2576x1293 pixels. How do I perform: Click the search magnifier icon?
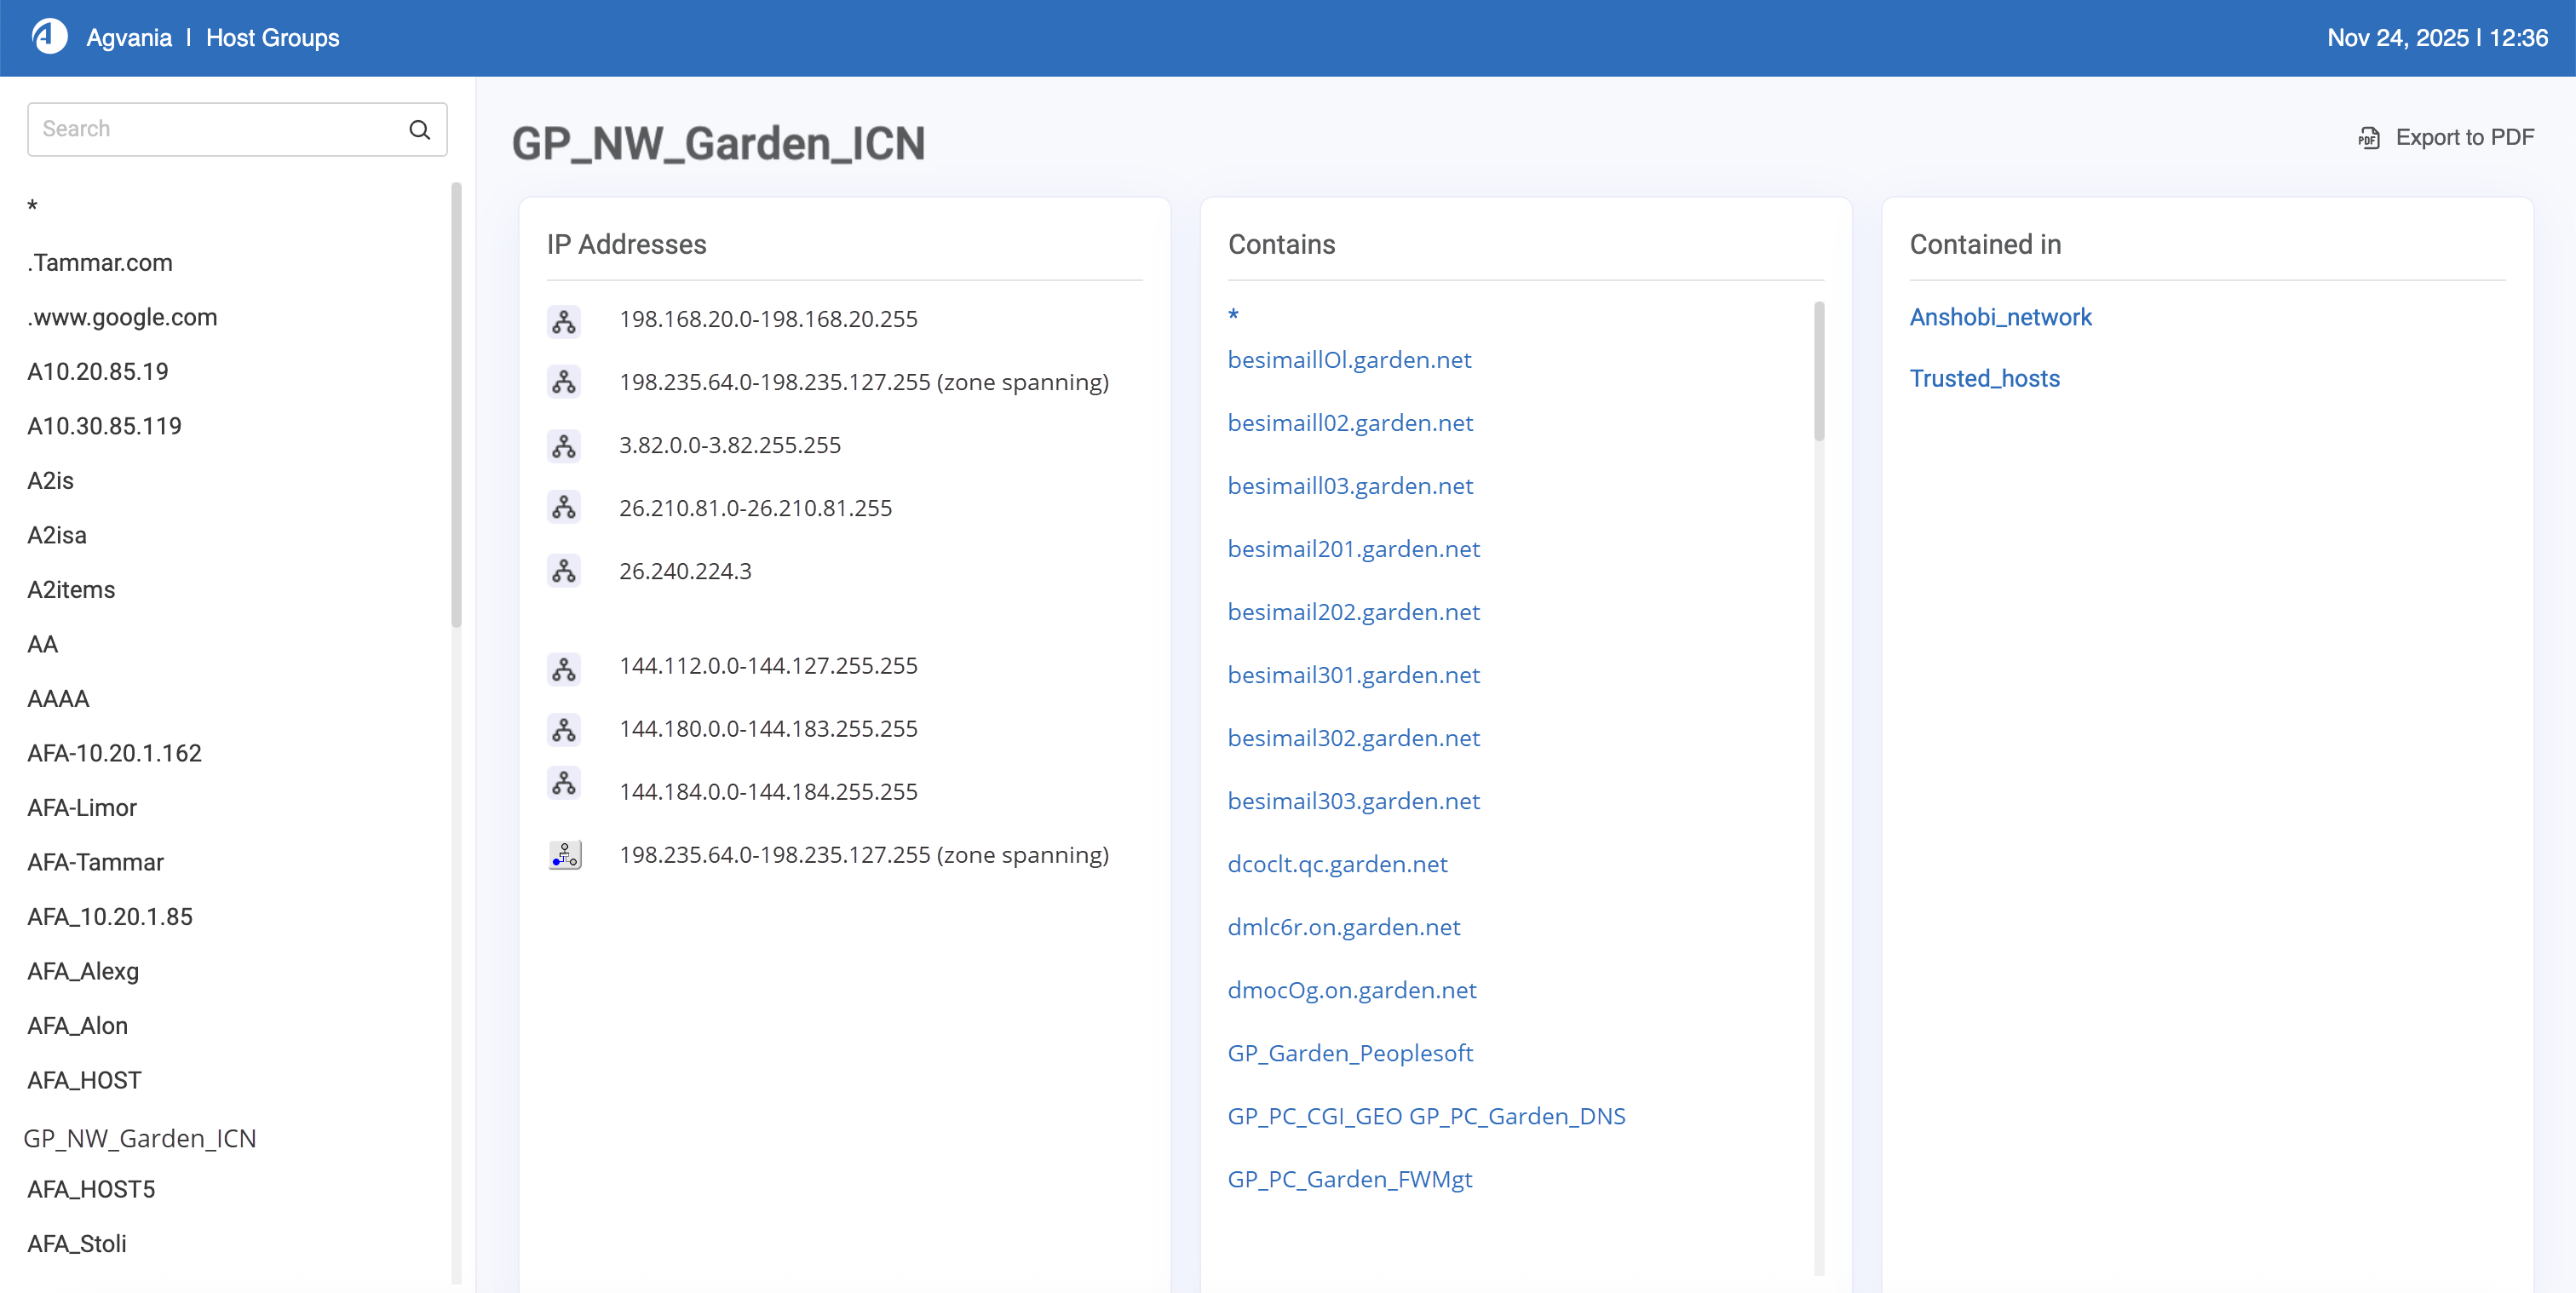419,130
